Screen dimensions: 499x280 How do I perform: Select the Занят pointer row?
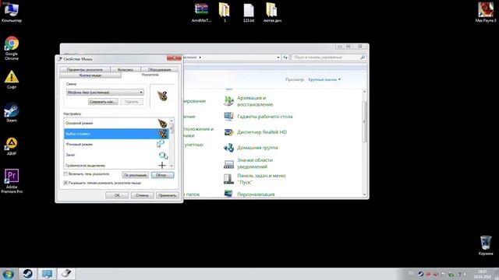[x=116, y=155]
